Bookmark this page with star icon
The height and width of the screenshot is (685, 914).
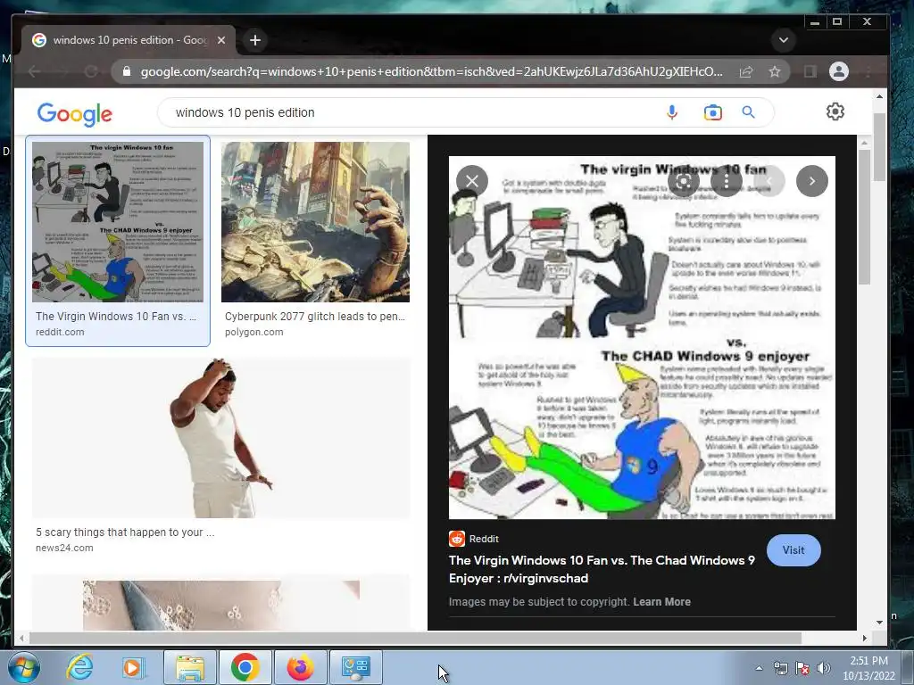pyautogui.click(x=774, y=71)
